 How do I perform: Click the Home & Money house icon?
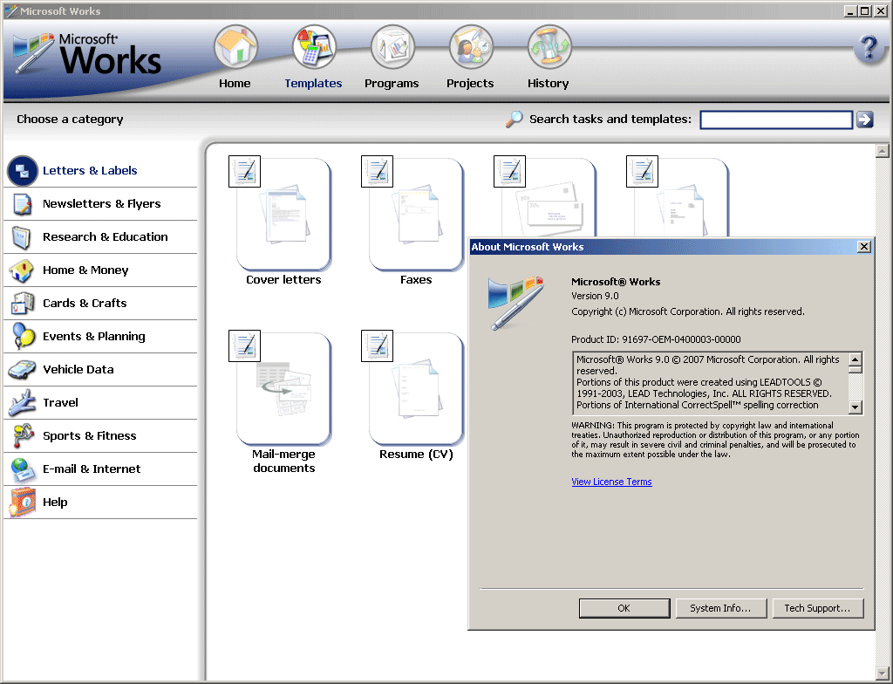pyautogui.click(x=22, y=270)
